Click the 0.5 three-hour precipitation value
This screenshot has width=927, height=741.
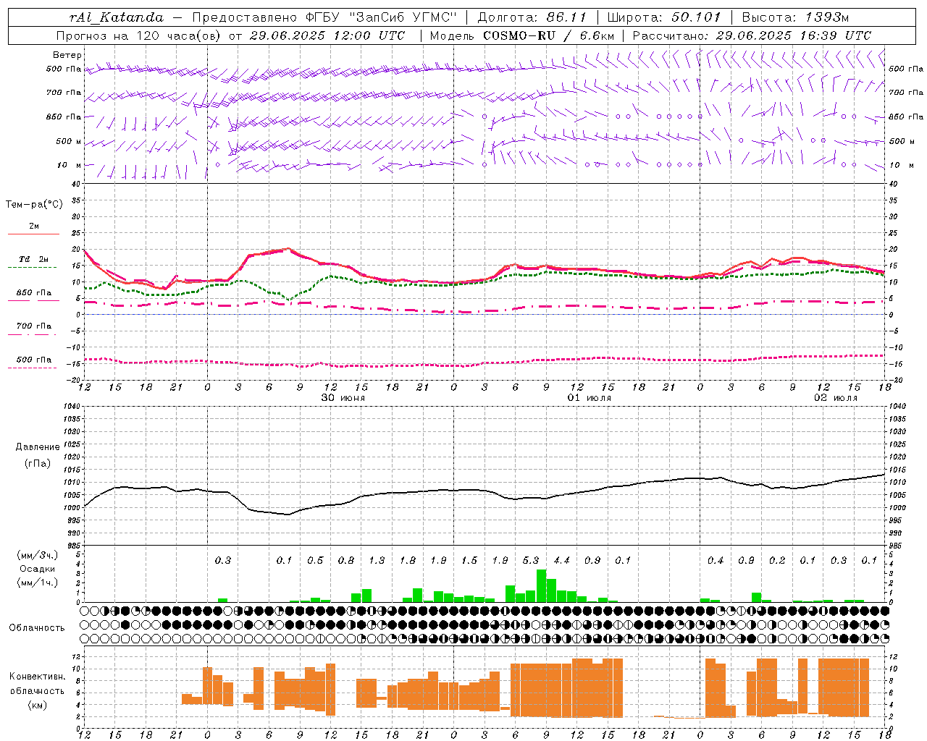[x=315, y=560]
